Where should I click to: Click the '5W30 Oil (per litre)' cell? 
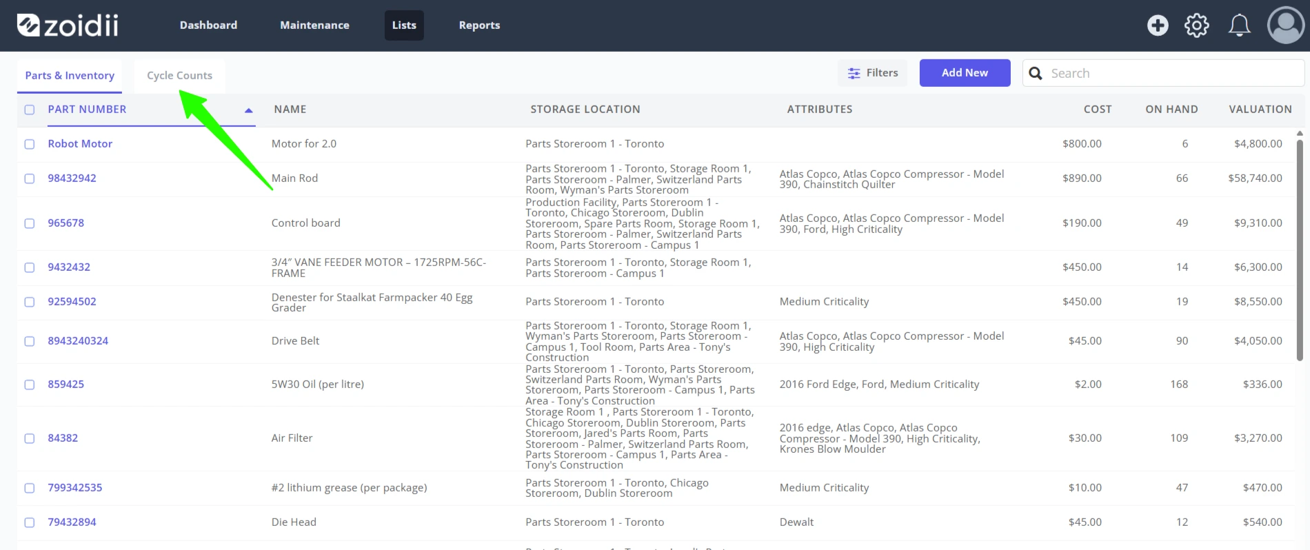[318, 385]
